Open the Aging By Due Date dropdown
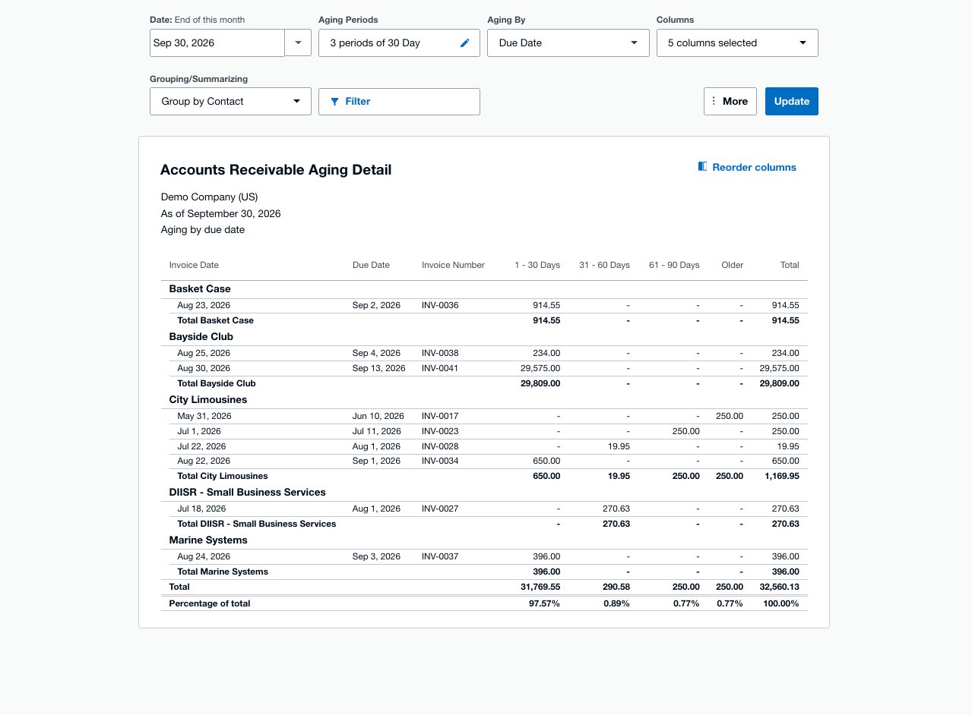Screen dimensions: 972x715 point(568,43)
